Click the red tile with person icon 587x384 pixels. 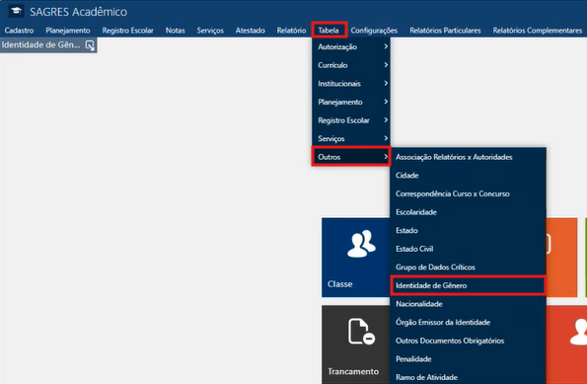click(566, 345)
